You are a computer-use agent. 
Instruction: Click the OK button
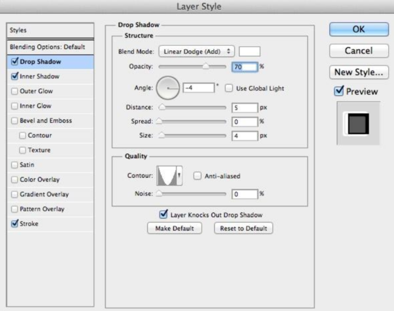[359, 29]
